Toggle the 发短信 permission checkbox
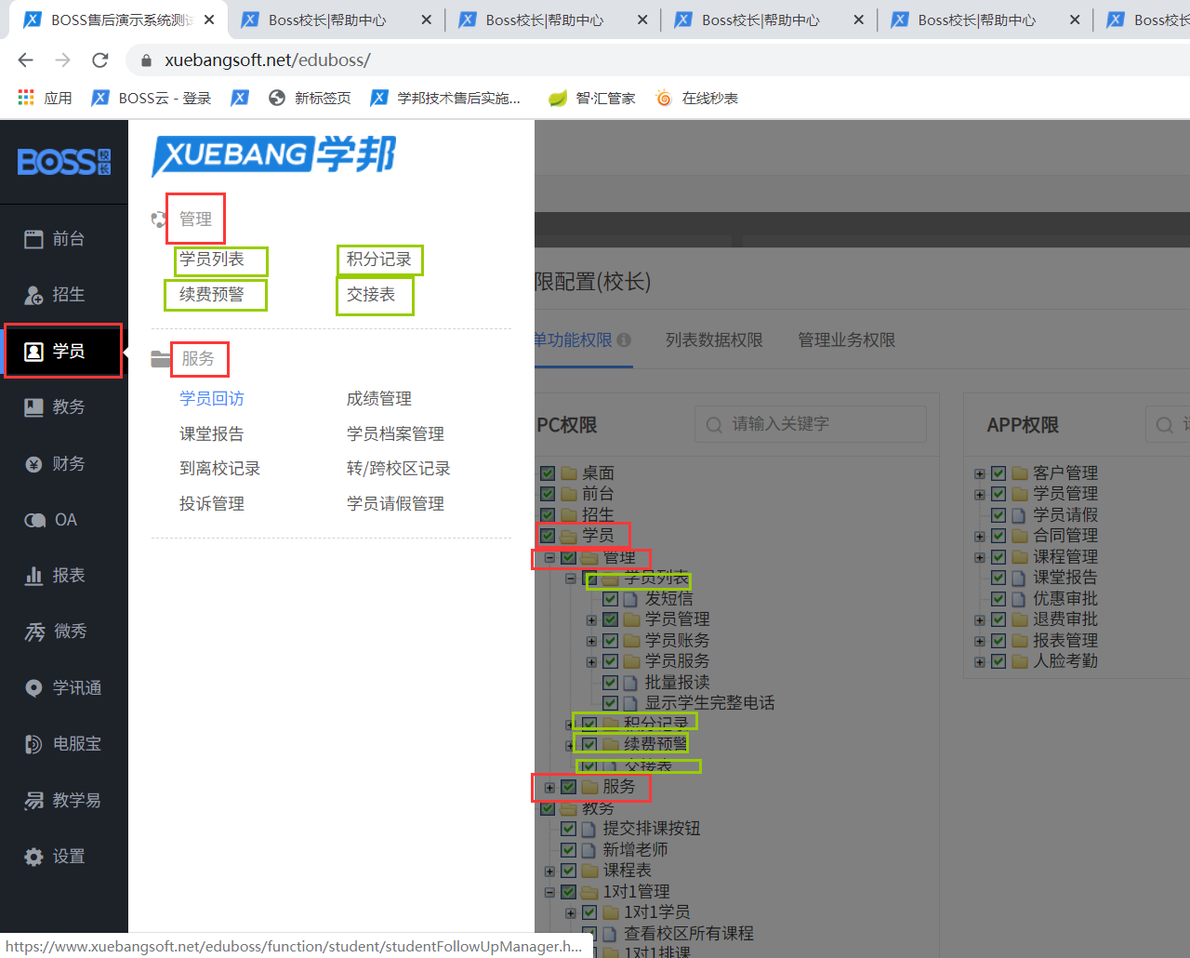Screen dimensions: 1190x958 pos(610,599)
